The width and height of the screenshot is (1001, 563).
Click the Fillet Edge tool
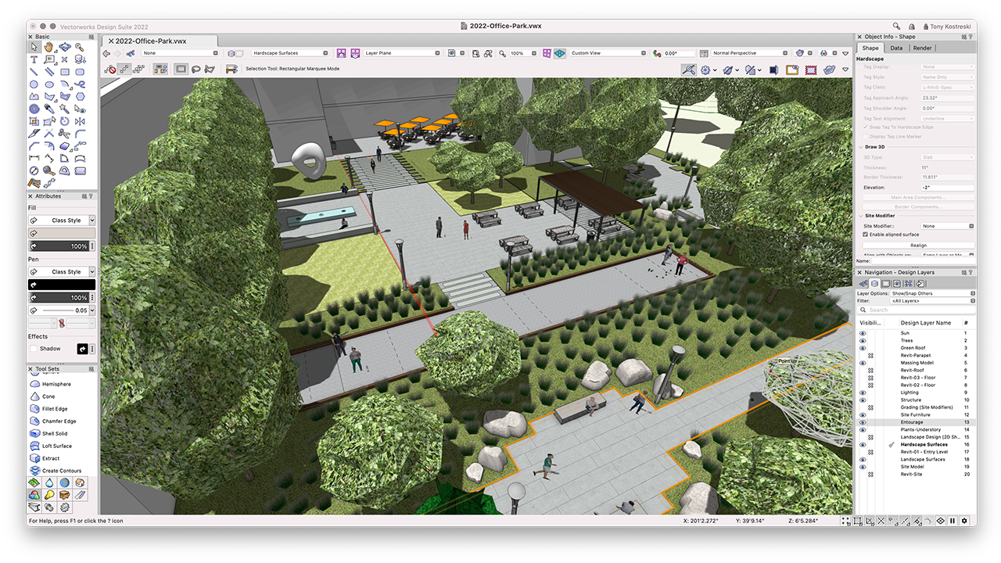[x=54, y=409]
